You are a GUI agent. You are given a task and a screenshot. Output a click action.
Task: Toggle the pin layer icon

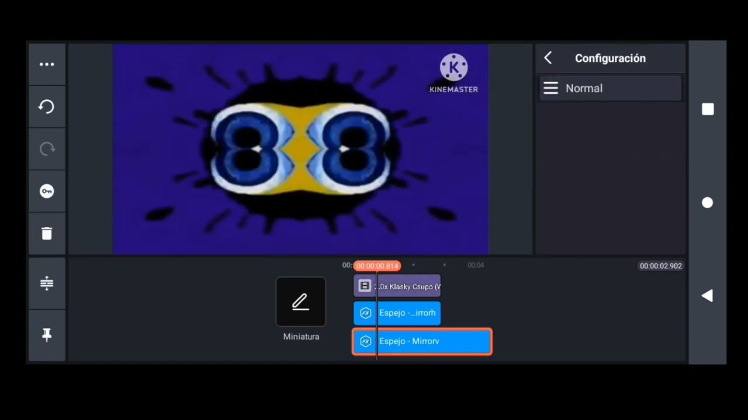47,335
